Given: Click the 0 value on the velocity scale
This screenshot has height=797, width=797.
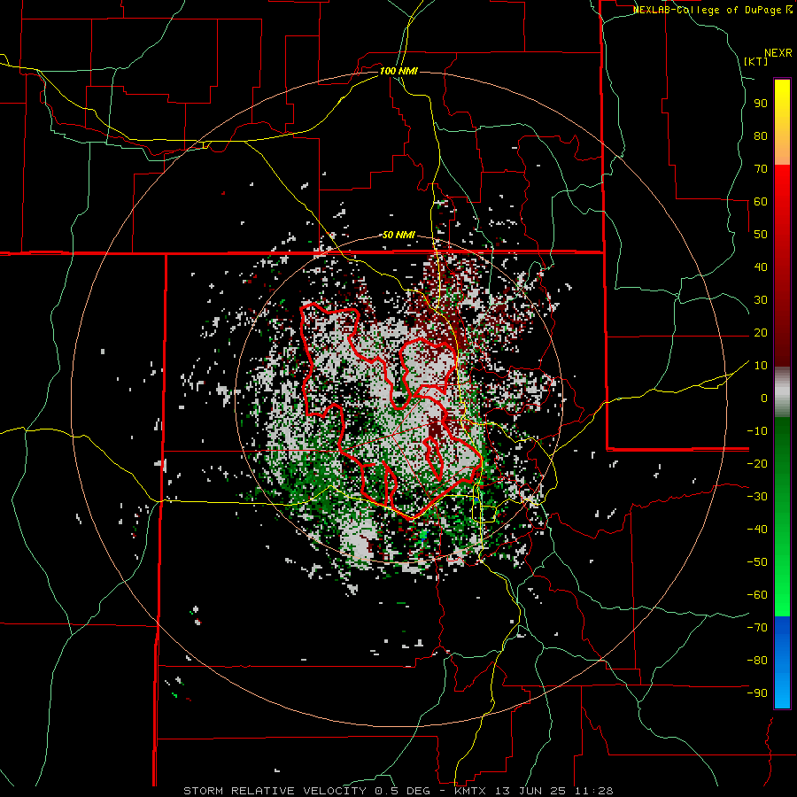Looking at the screenshot, I should pos(764,398).
